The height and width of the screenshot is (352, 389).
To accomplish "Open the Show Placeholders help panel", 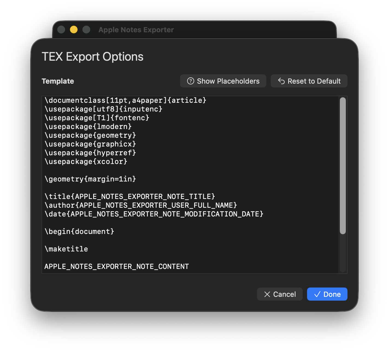I will 223,81.
